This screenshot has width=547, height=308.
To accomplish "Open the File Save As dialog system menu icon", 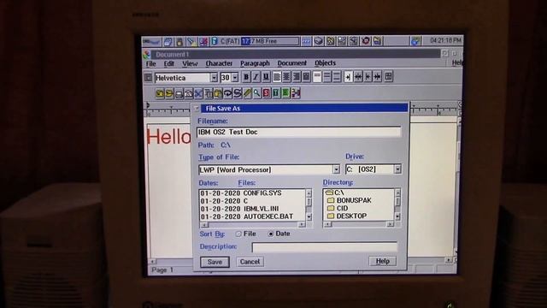I will coord(197,109).
